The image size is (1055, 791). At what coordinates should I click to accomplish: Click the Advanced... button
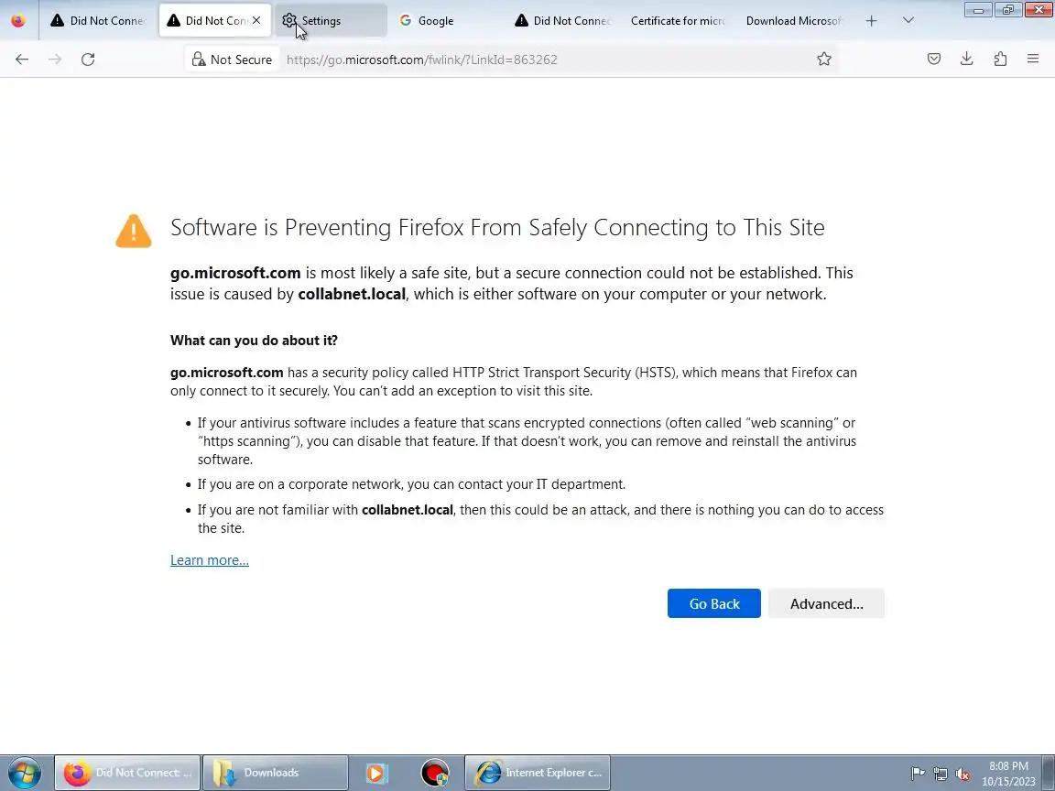point(826,603)
